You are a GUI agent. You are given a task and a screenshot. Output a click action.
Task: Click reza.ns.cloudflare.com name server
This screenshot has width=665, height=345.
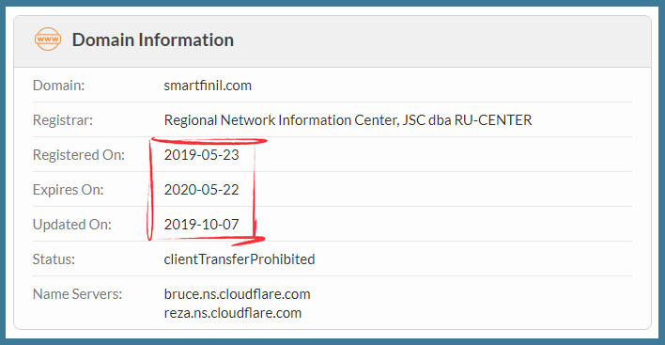click(233, 313)
